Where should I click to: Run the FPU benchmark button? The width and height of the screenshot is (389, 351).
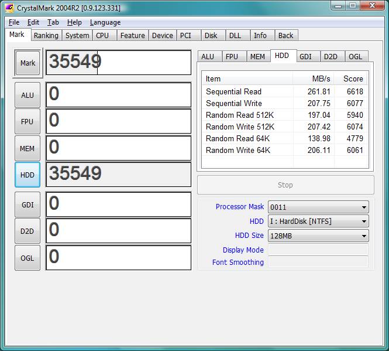click(x=27, y=121)
